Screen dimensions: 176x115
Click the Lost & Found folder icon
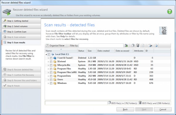click(55, 58)
